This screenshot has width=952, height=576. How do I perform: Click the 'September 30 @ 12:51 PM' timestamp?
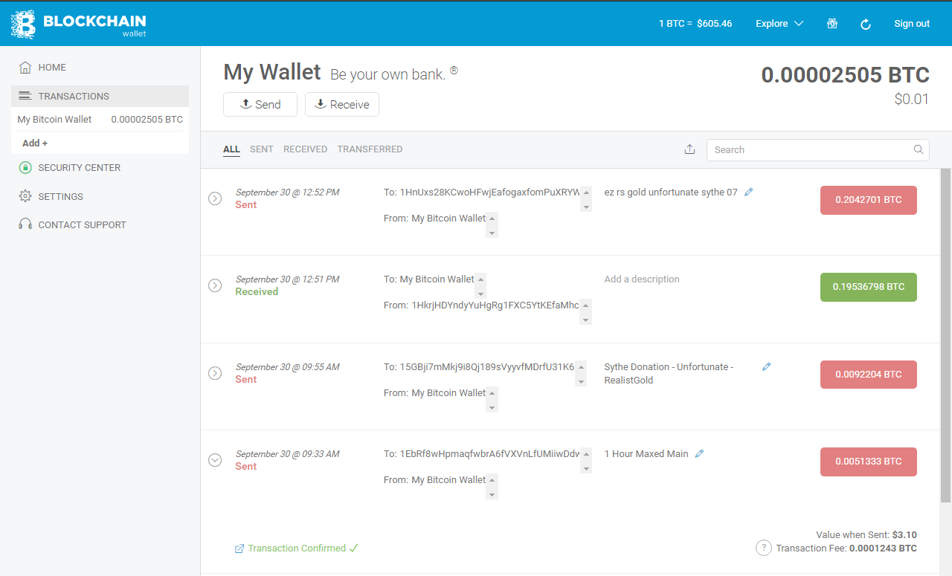point(287,279)
